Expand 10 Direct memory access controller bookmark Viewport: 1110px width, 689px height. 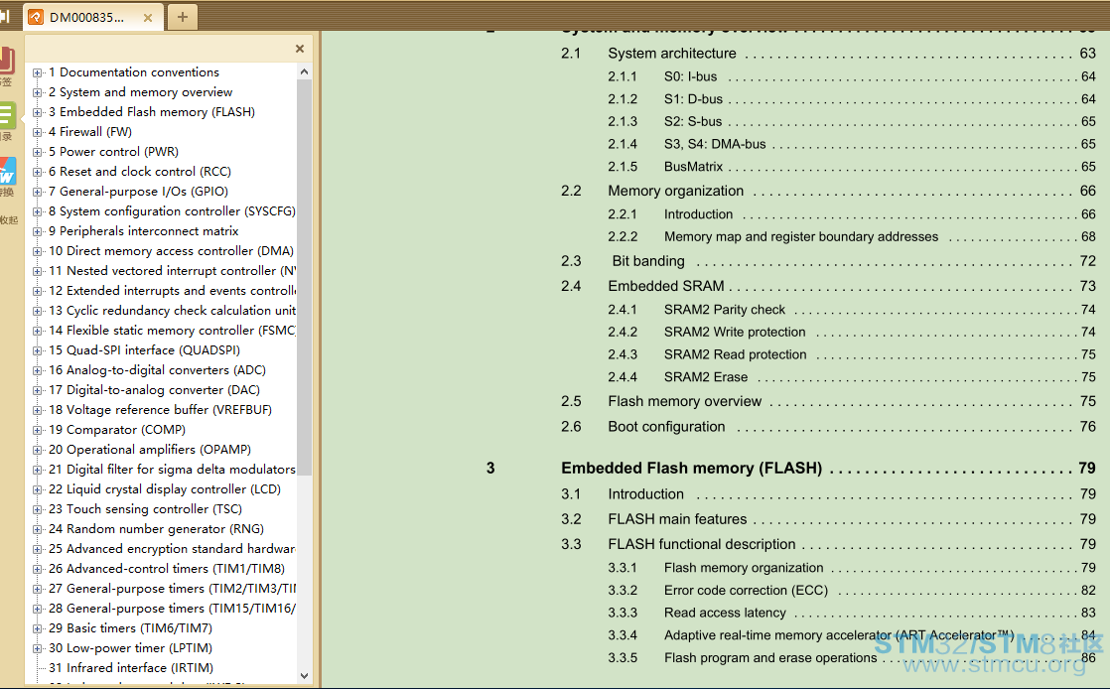coord(38,251)
